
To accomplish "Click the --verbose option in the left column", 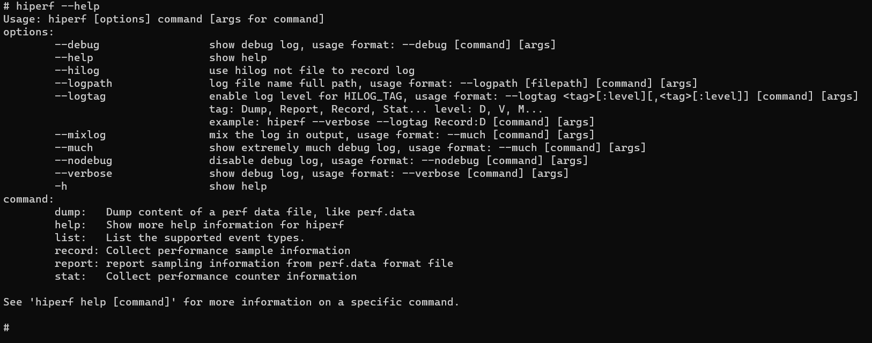I will click(x=83, y=174).
